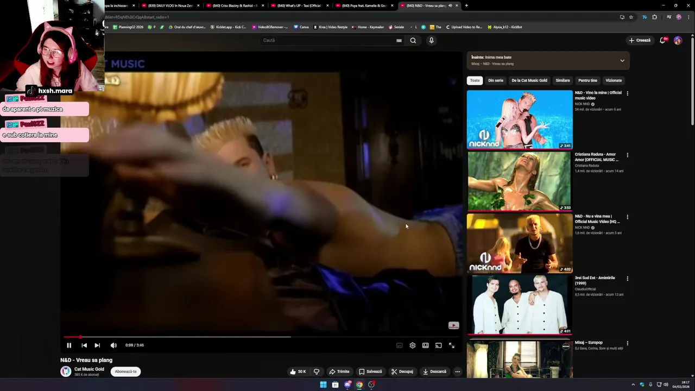Create a clip using Decupaj
The image size is (695, 391).
[402, 371]
